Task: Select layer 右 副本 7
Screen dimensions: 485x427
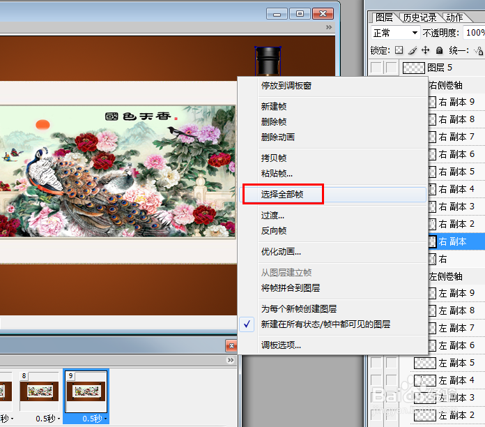Action: click(x=456, y=137)
